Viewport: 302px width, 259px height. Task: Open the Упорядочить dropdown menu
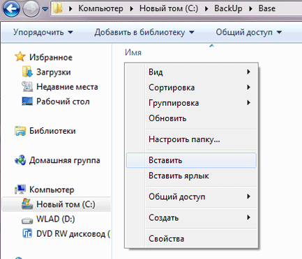click(43, 32)
